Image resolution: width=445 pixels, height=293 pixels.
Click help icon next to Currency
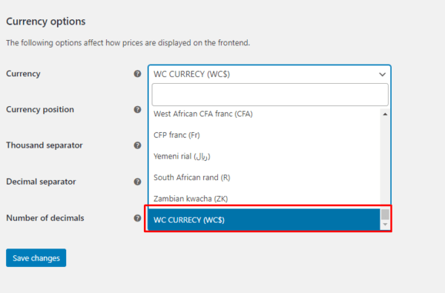point(137,74)
